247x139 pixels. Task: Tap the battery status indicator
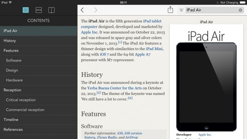(242, 3)
